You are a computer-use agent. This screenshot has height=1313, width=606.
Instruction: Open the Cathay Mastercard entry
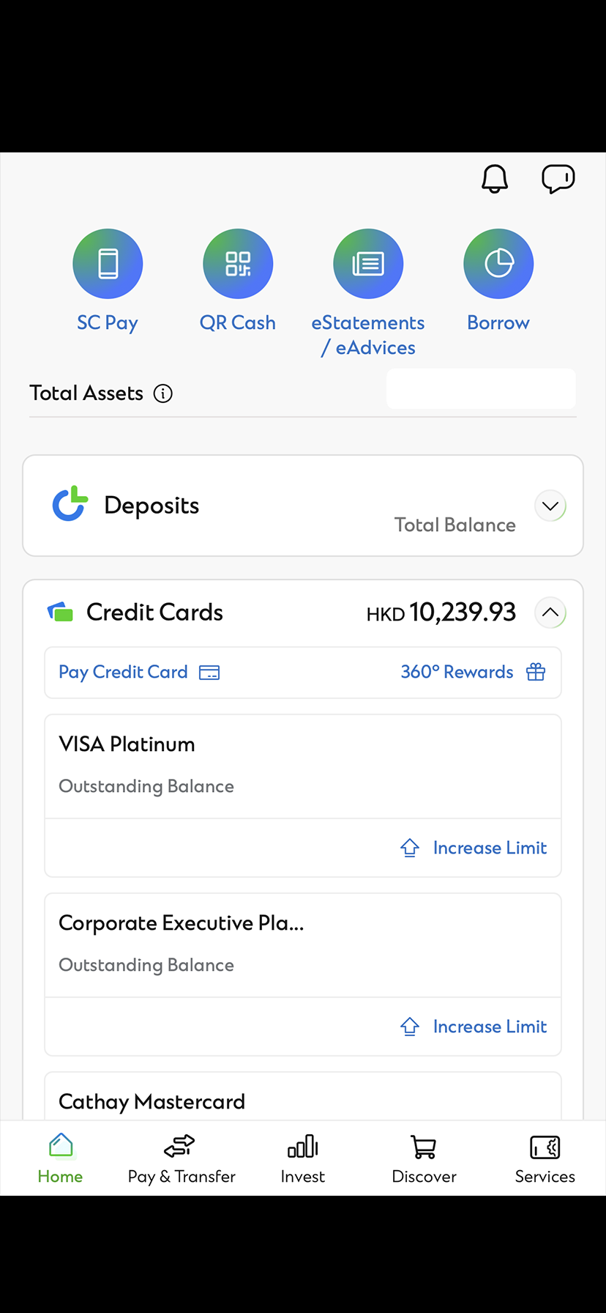click(x=303, y=1097)
